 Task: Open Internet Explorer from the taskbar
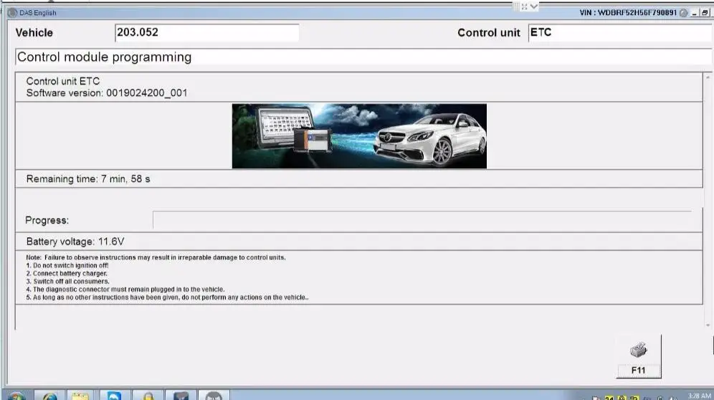(50, 396)
